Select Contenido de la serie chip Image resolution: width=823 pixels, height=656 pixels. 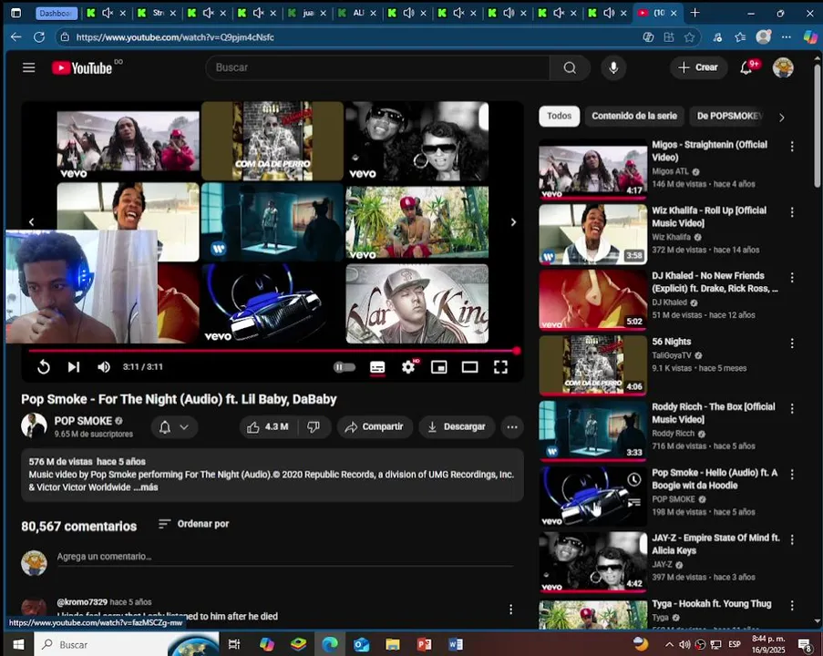(634, 116)
